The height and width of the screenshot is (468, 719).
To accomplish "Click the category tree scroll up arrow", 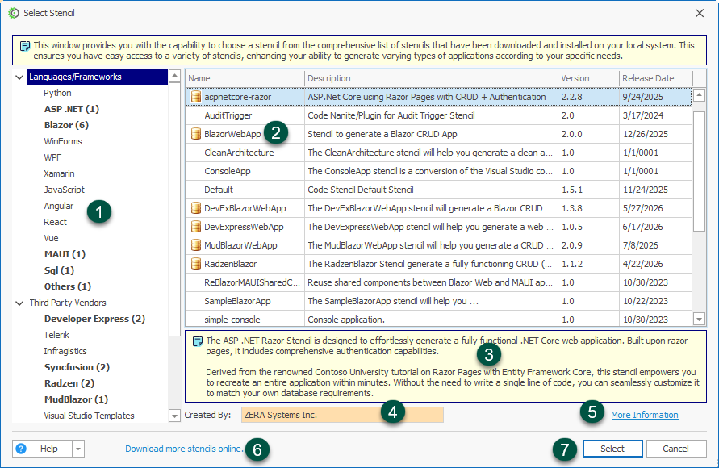I will coord(174,76).
